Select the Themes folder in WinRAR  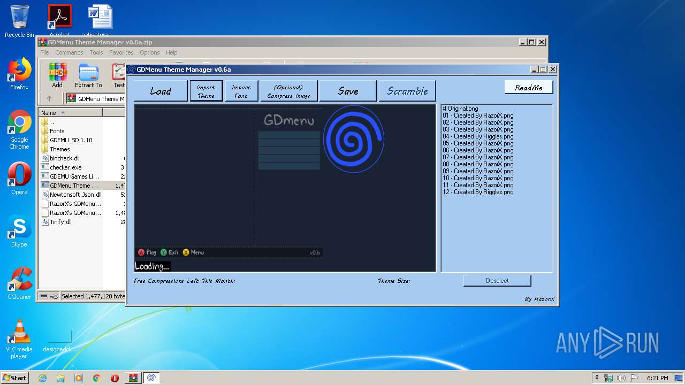[x=55, y=149]
